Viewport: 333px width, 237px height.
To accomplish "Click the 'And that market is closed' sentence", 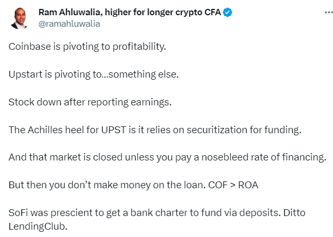I will coord(167,157).
